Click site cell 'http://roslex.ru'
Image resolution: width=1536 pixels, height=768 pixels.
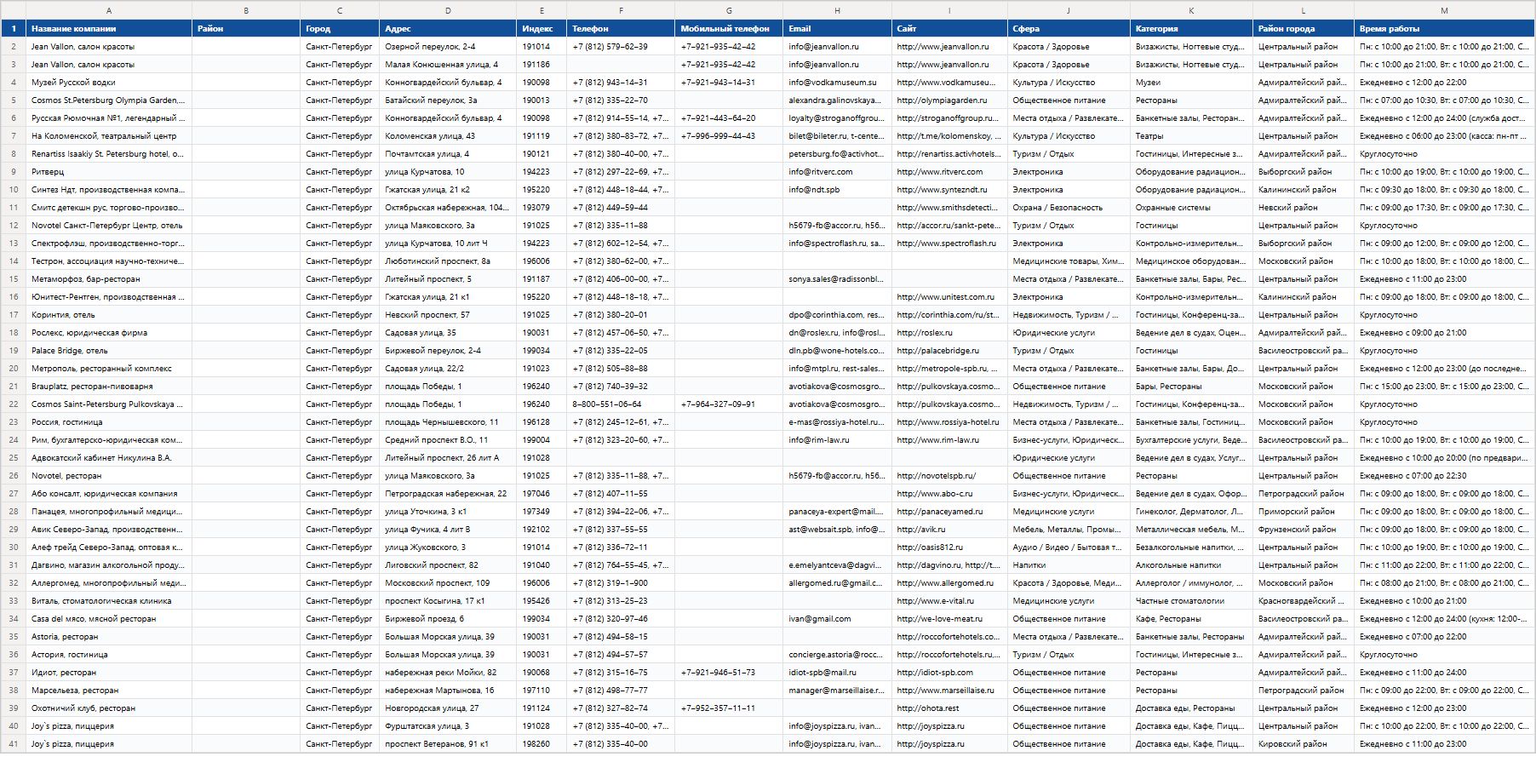click(x=949, y=333)
